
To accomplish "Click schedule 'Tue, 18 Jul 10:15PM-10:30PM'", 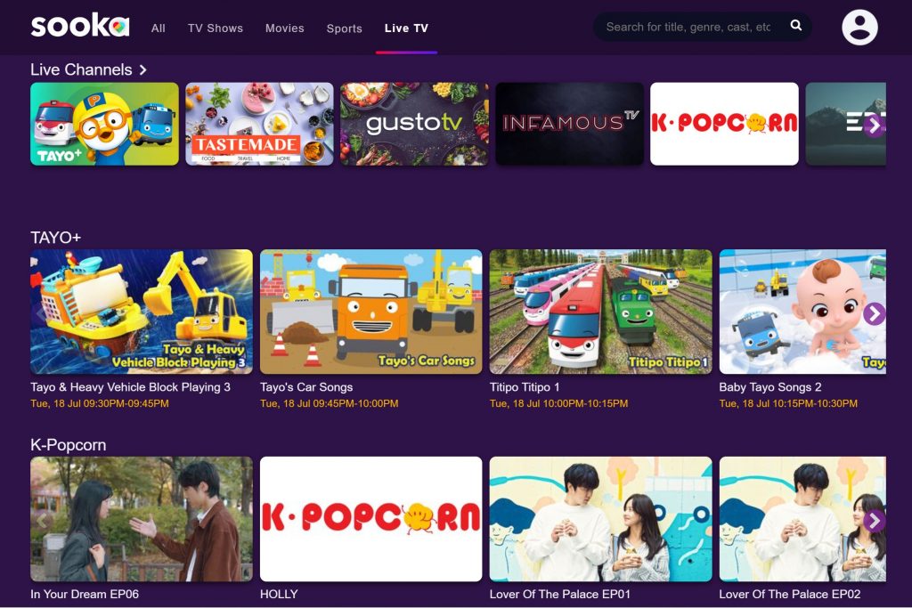I will click(788, 403).
